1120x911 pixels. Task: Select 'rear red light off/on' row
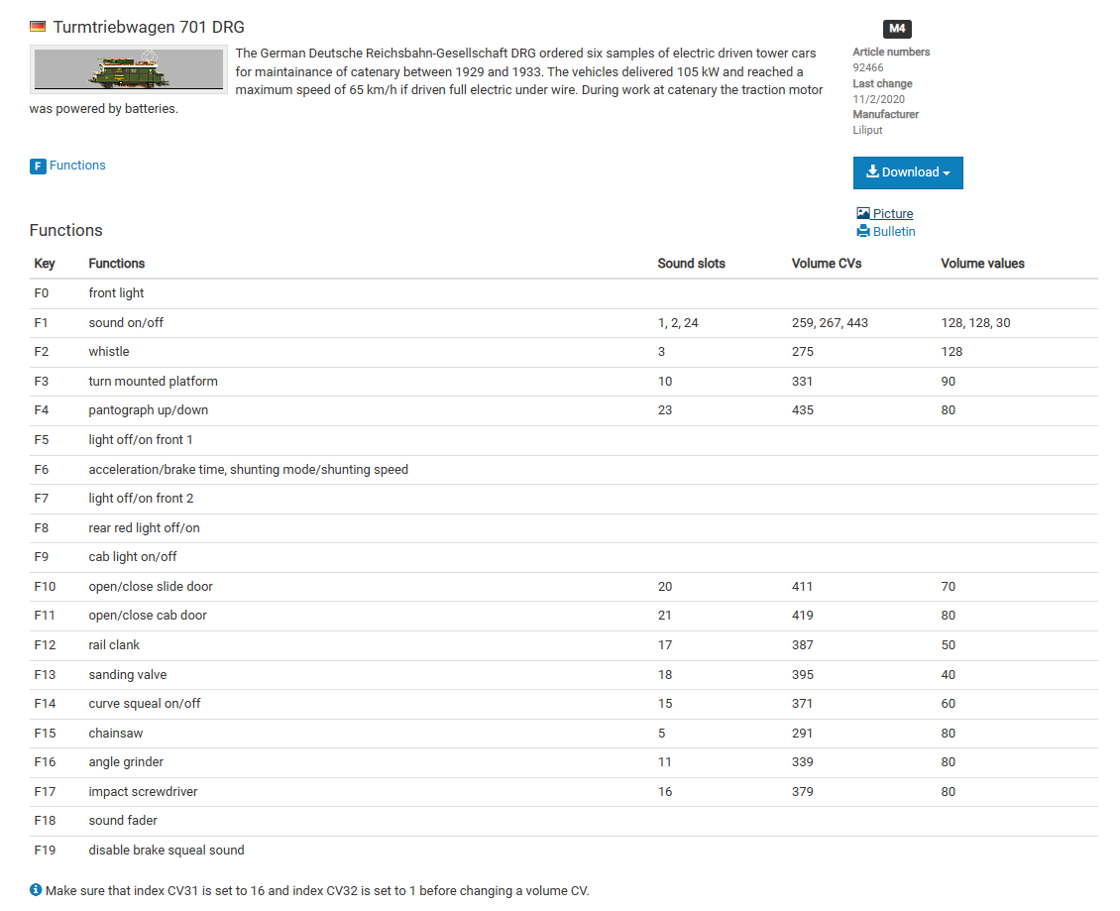click(x=564, y=528)
